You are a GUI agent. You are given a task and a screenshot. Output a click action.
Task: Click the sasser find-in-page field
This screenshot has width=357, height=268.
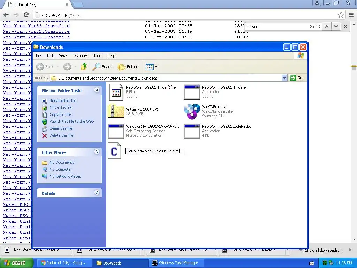(x=276, y=27)
